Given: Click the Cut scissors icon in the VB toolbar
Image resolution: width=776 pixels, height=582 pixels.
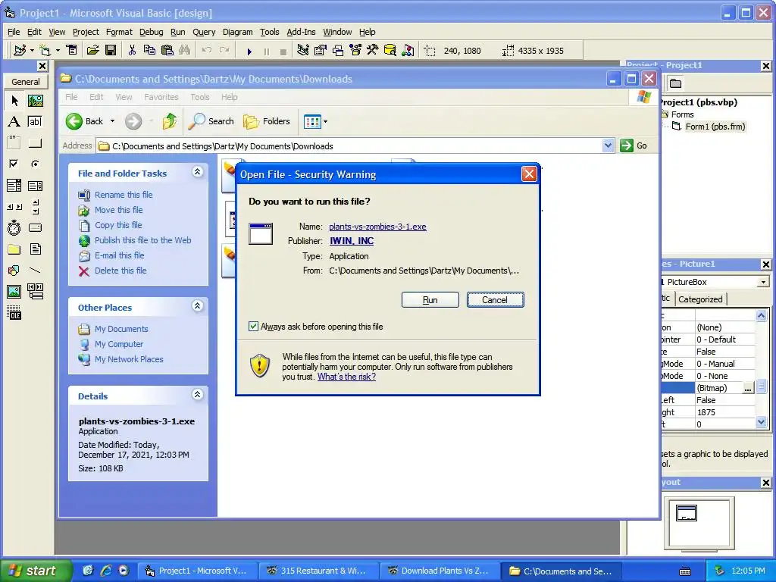Looking at the screenshot, I should click(132, 50).
